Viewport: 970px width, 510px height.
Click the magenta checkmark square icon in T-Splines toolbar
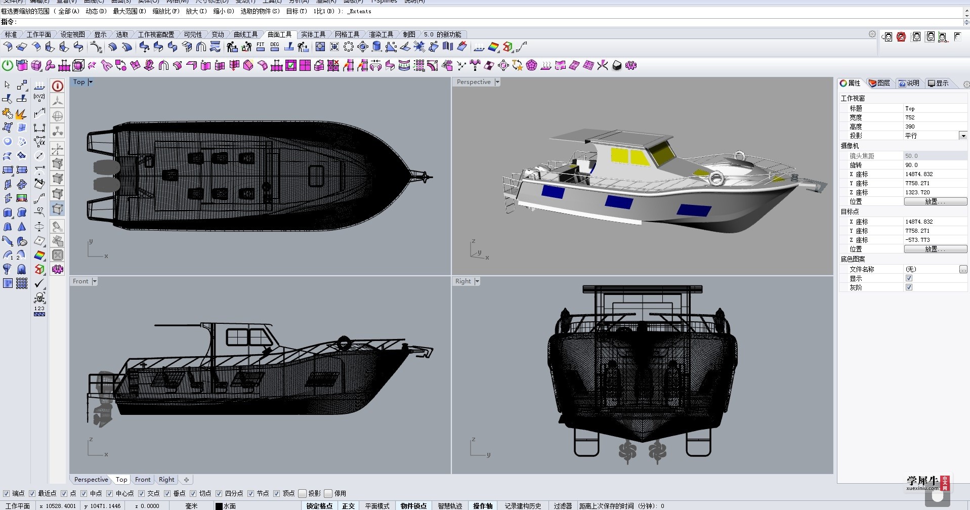coord(291,65)
